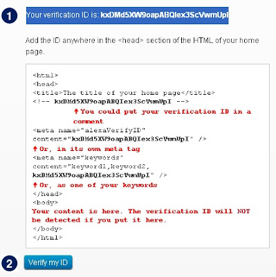Screen dimensions: 276x277
Task: Click the content= line after alexaVerifyID
Action: point(120,139)
